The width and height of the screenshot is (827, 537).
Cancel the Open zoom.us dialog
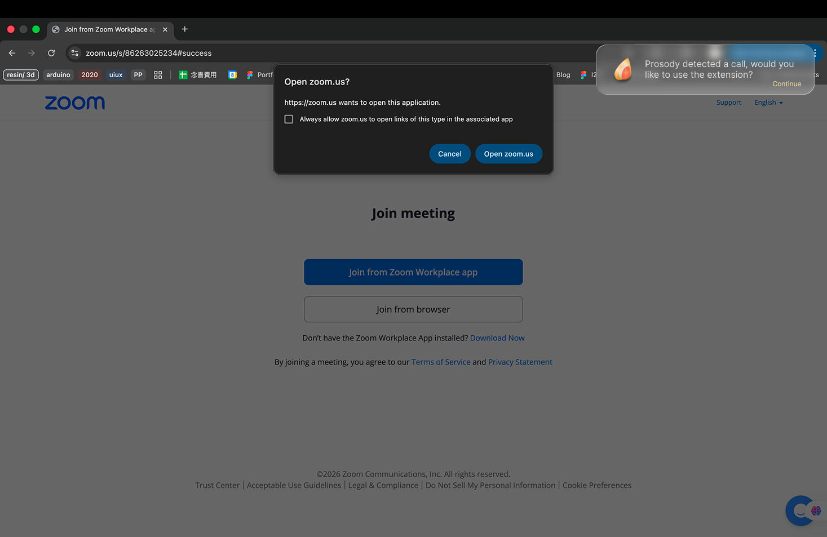click(450, 154)
